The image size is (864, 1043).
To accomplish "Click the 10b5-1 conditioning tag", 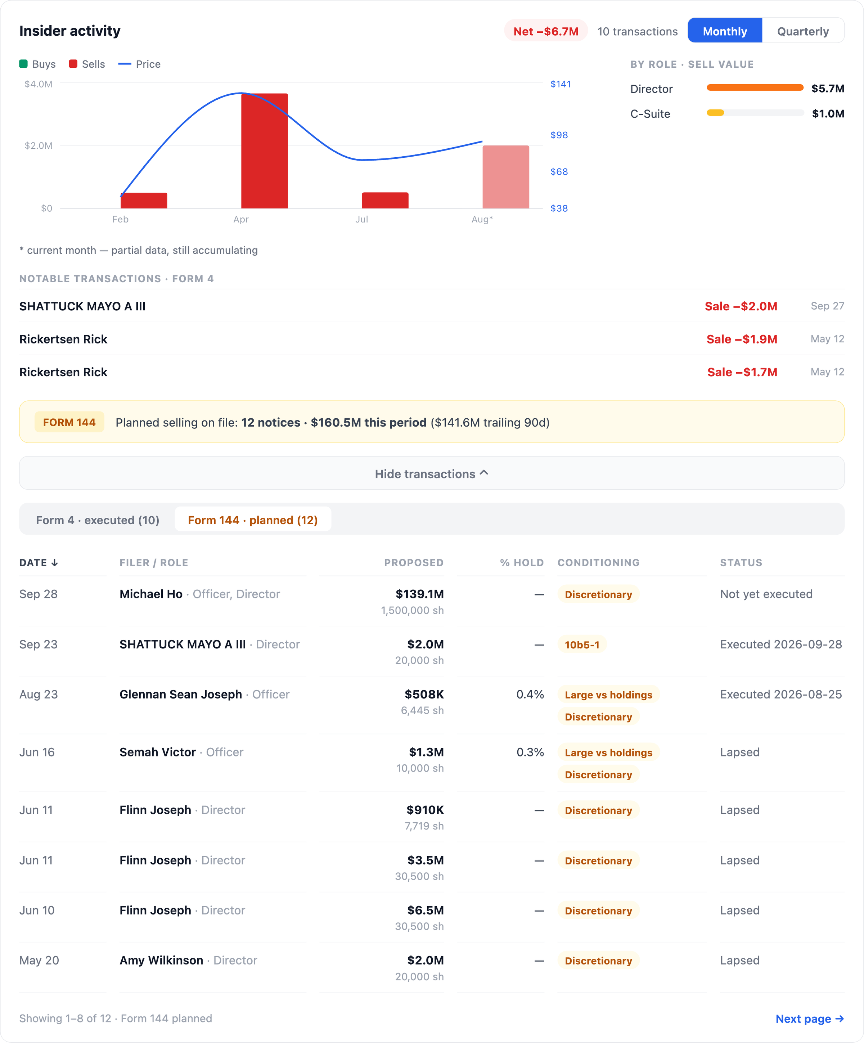I will pos(582,644).
